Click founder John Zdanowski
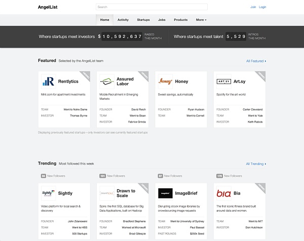The width and height of the screenshot is (304, 241). (78, 221)
